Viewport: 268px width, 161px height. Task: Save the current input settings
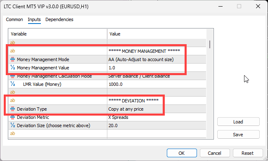click(x=238, y=135)
